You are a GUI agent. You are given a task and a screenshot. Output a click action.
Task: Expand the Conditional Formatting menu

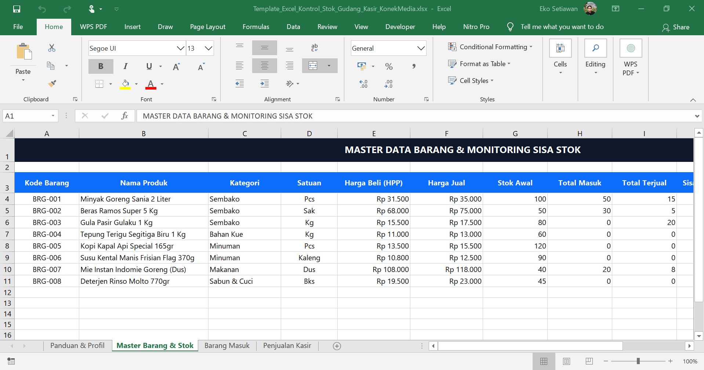tap(490, 47)
